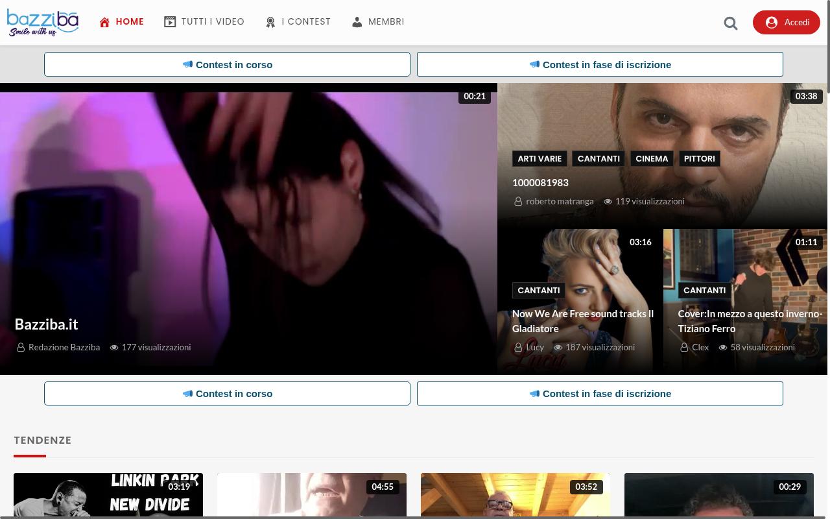The height and width of the screenshot is (519, 830).
Task: Go to the Home menu item
Action: pos(122,22)
